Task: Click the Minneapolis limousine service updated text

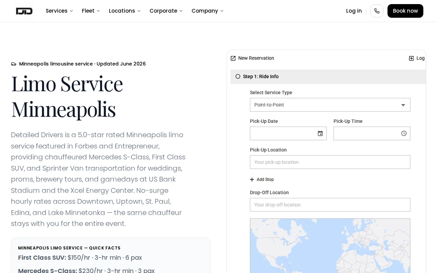Action: [x=82, y=64]
